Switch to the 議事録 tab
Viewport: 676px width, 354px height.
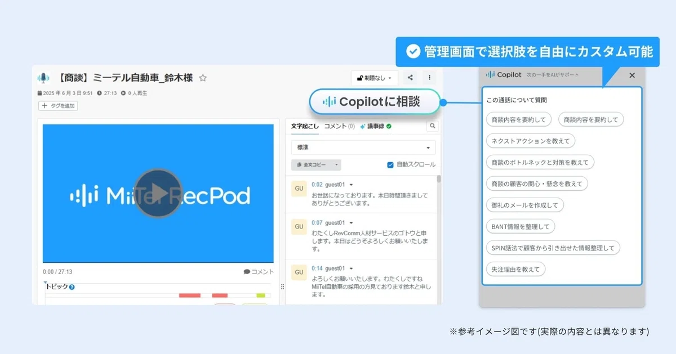(376, 127)
